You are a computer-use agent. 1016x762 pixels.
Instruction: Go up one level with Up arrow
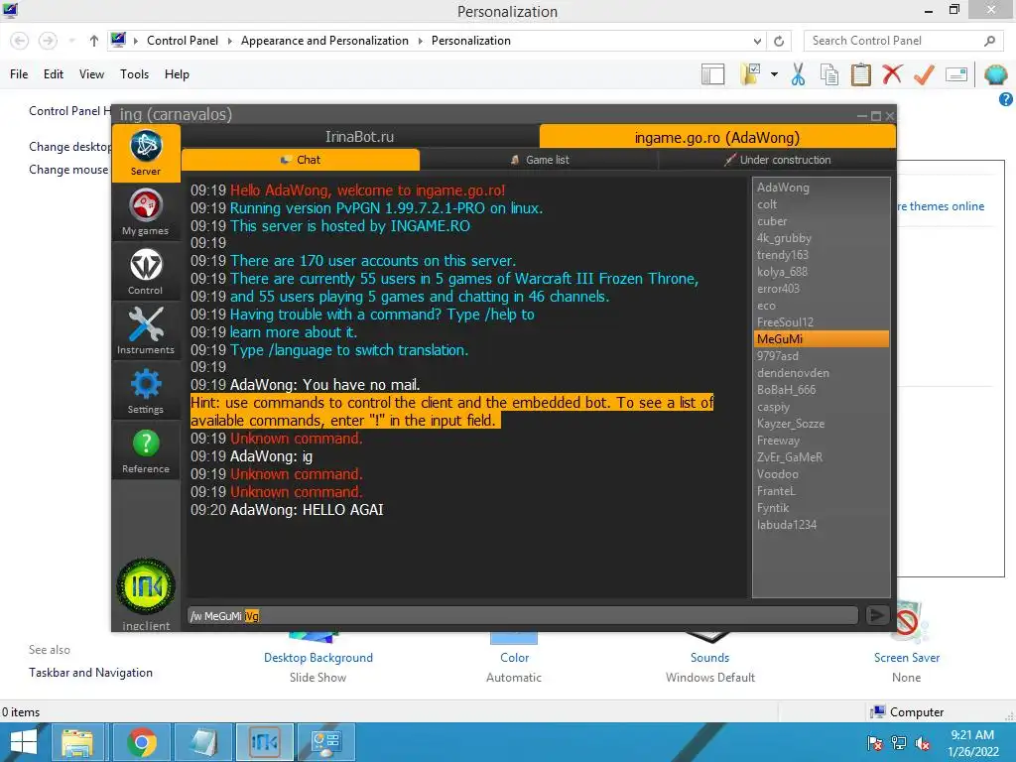pos(94,41)
